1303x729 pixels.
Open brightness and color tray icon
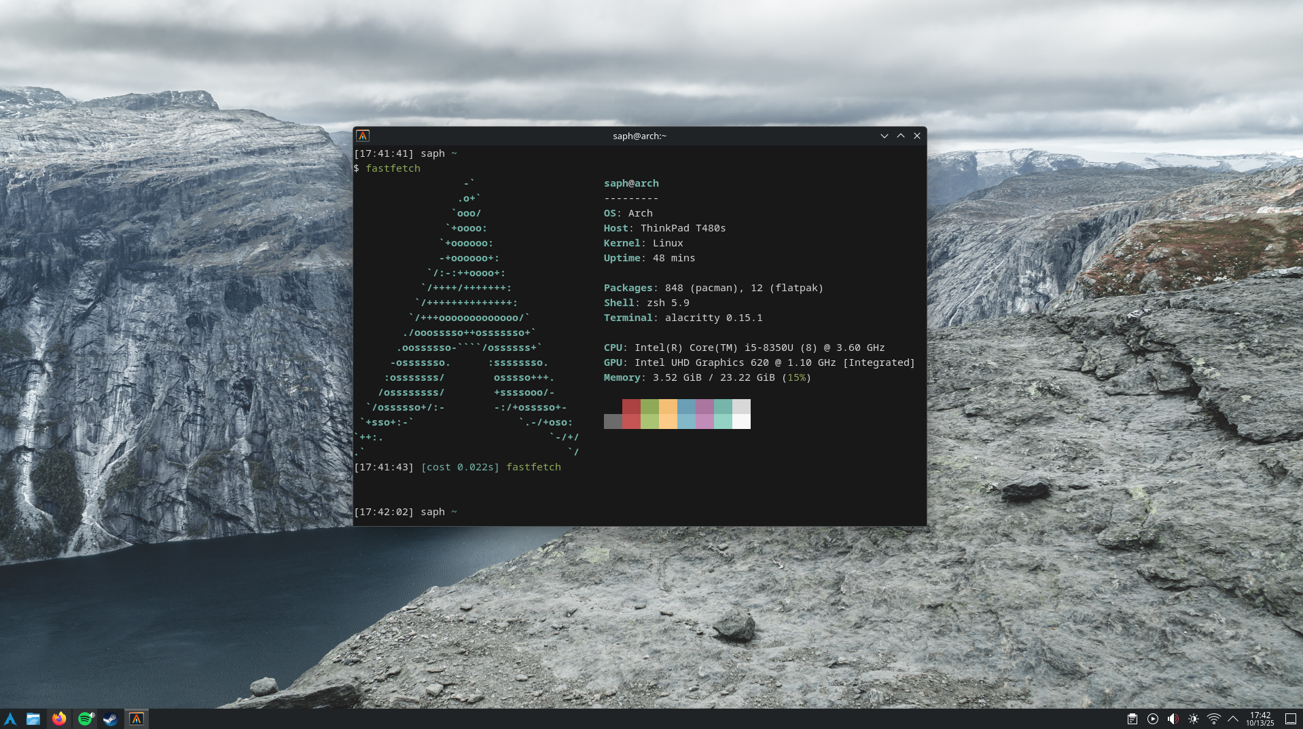pyautogui.click(x=1194, y=719)
